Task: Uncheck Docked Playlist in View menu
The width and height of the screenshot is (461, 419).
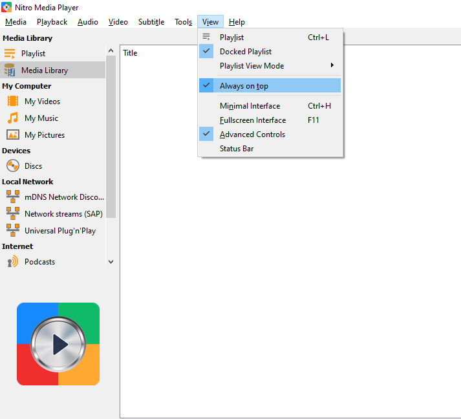Action: click(270, 52)
